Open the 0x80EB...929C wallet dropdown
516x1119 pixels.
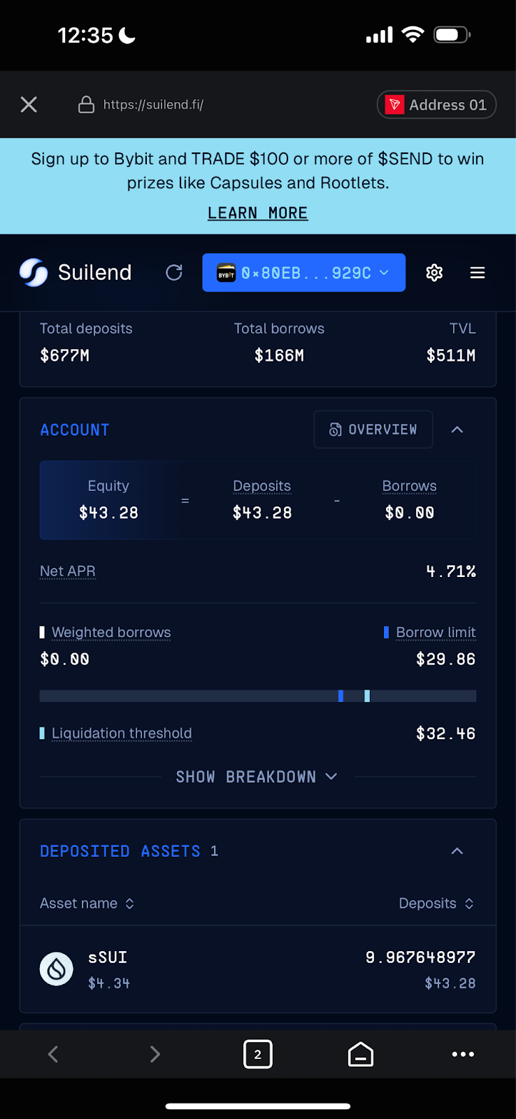coord(303,273)
